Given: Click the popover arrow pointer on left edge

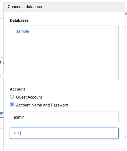Looking at the screenshot, I should (3, 76).
